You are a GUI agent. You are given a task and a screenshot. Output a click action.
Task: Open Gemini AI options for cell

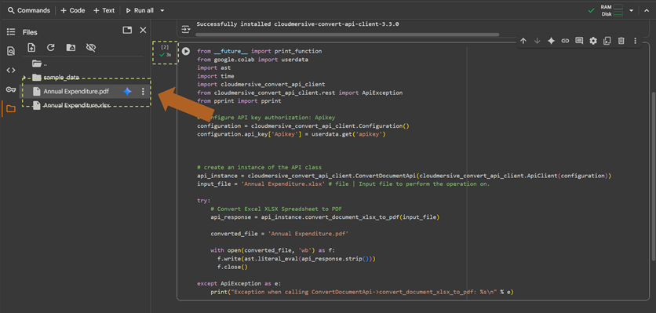pos(552,41)
